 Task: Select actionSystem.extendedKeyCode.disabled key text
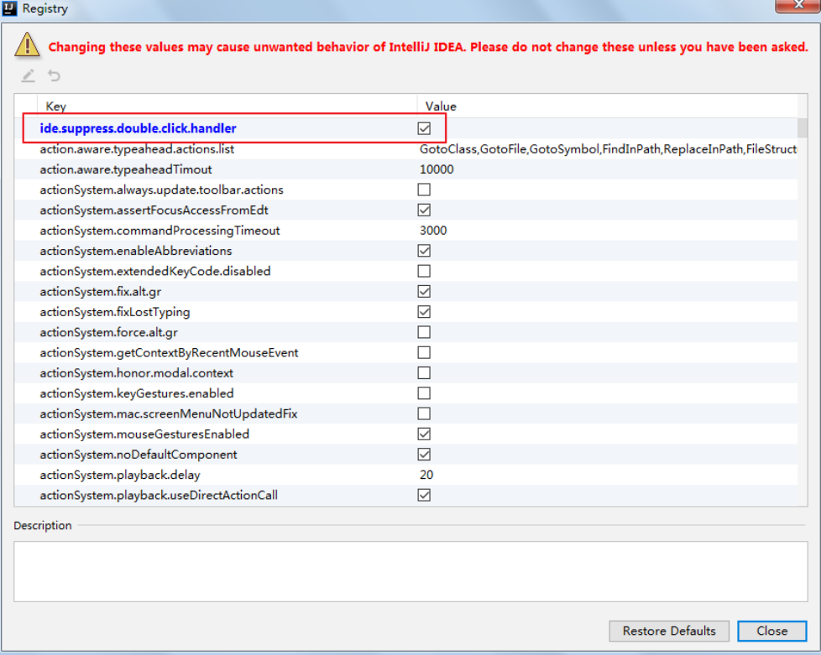(x=155, y=272)
